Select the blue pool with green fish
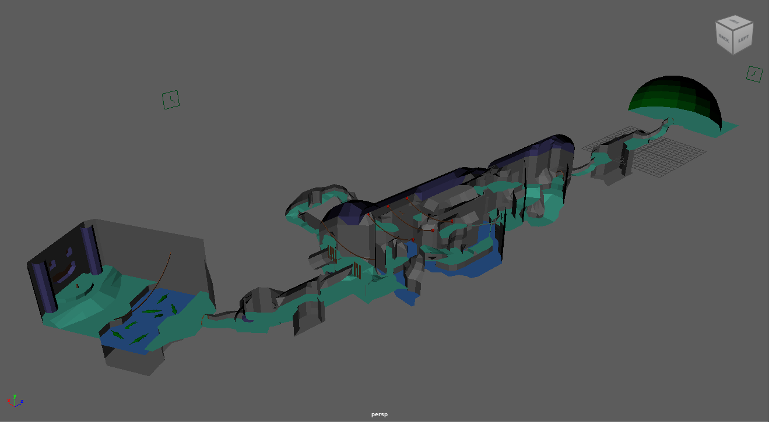Screen dimensions: 769x422 149,317
